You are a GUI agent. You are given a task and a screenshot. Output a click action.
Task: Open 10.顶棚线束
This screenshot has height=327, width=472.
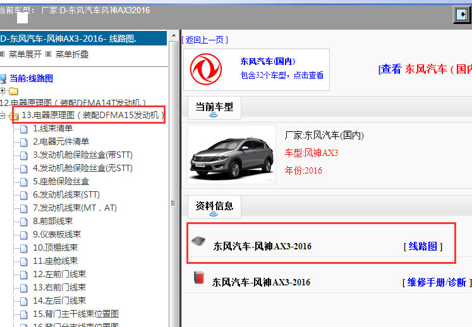(x=56, y=247)
